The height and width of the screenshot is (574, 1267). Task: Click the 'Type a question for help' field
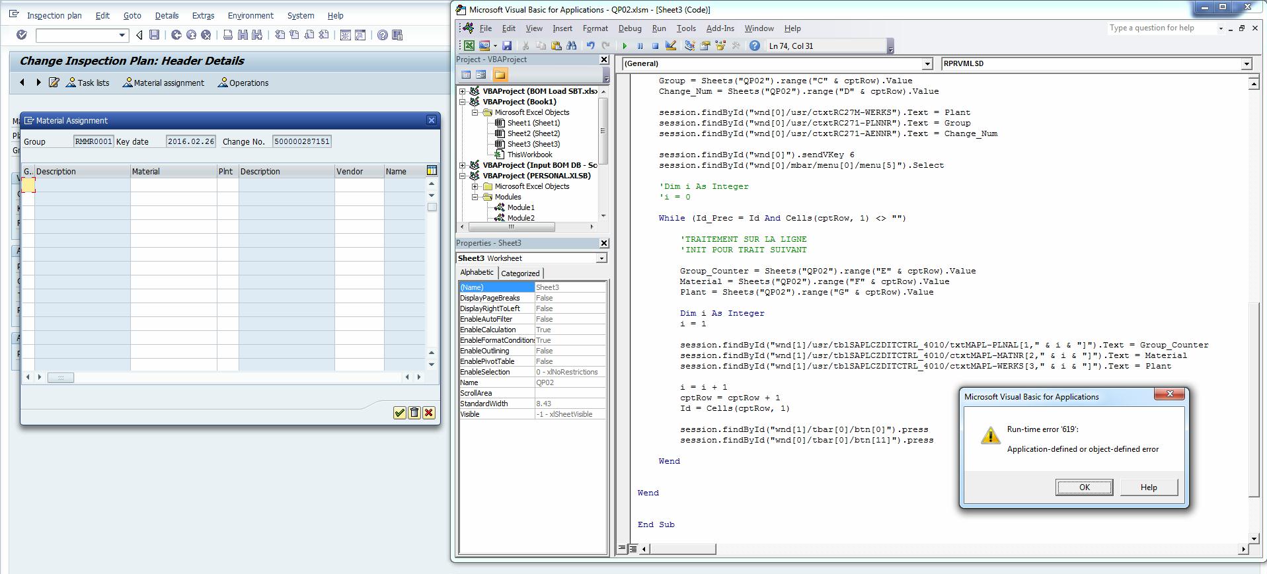[1164, 28]
